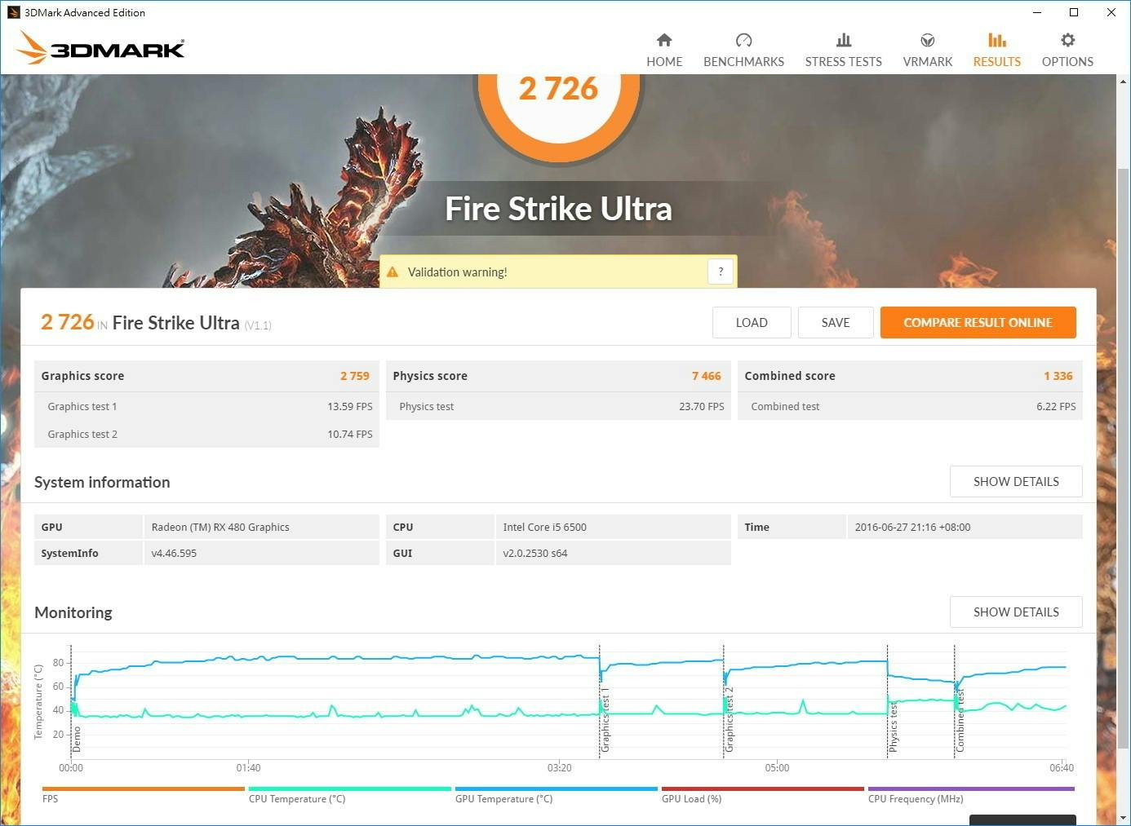Click Compare Result Online

978,323
